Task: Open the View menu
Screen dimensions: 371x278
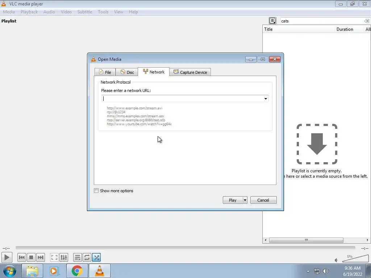Action: (118, 12)
